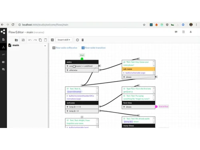Go forward in the browser

pyautogui.click(x=8, y=25)
